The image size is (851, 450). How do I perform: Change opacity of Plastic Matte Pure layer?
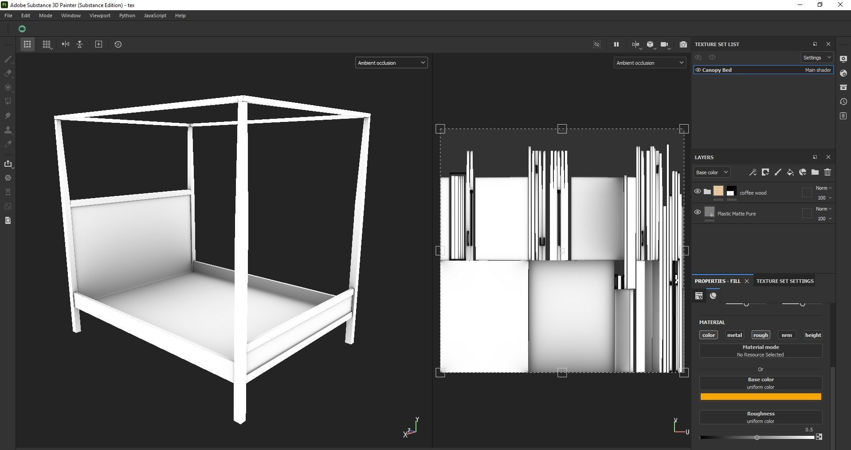click(x=824, y=219)
